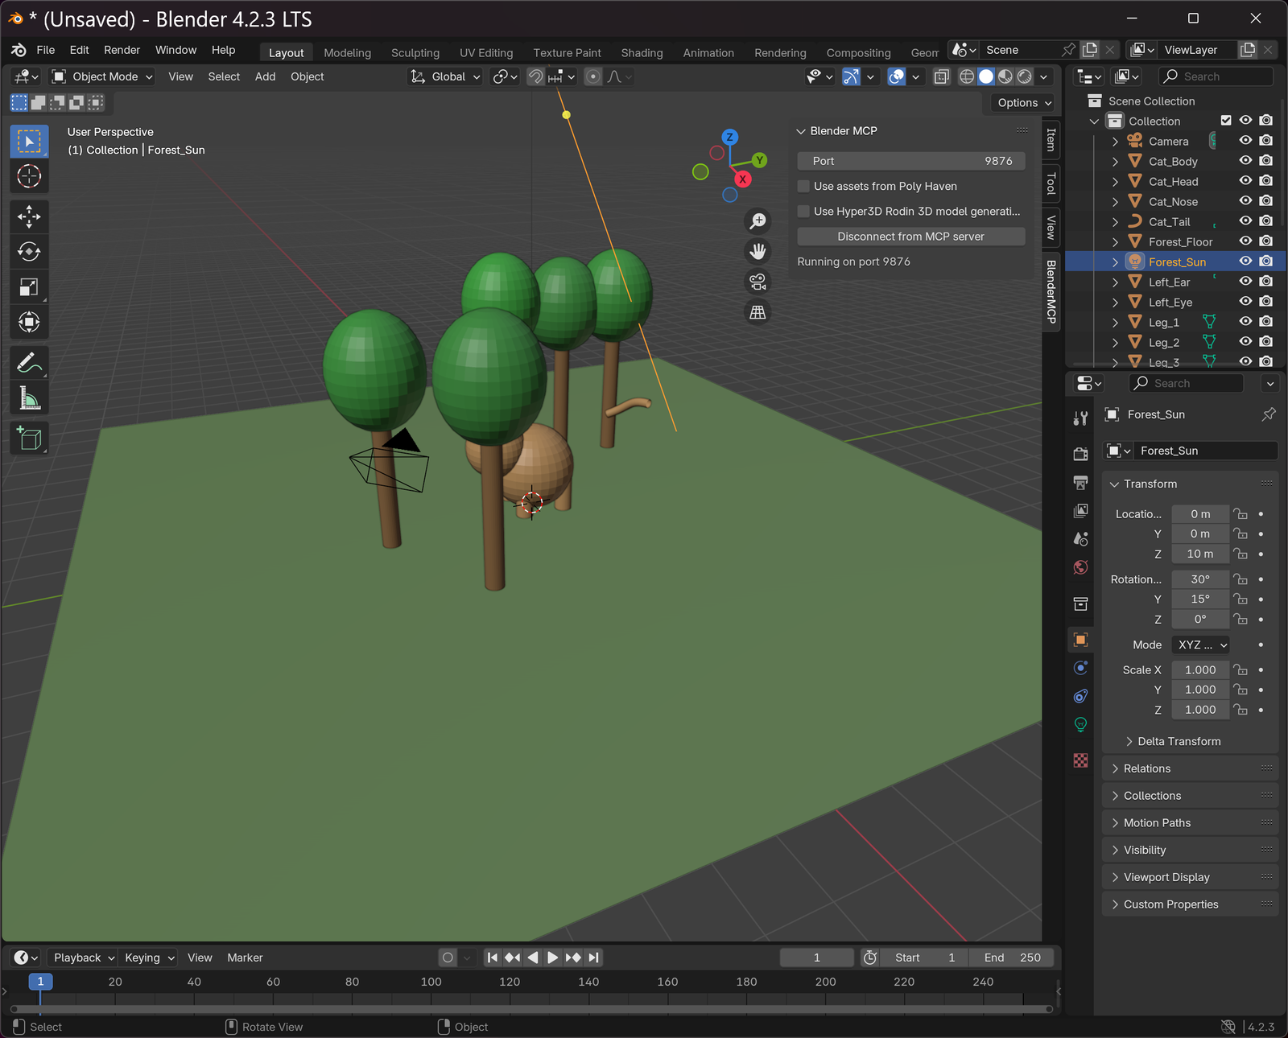The image size is (1288, 1038).
Task: Select the Annotate tool
Action: [29, 363]
